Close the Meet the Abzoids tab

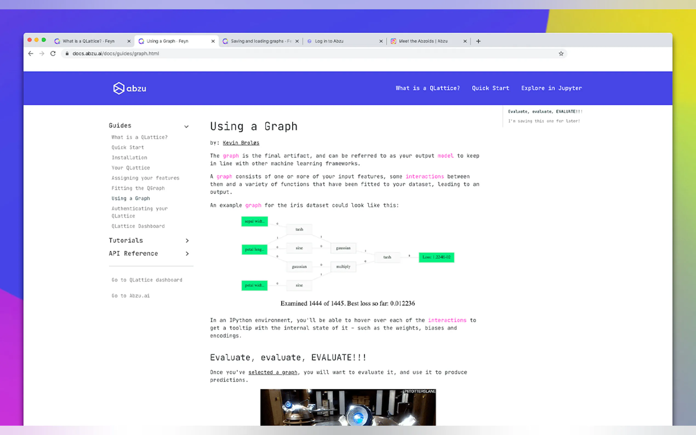coord(465,41)
